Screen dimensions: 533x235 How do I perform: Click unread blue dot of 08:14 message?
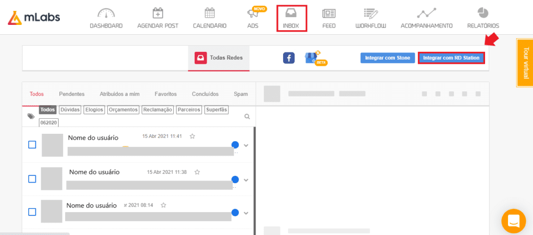pyautogui.click(x=235, y=212)
